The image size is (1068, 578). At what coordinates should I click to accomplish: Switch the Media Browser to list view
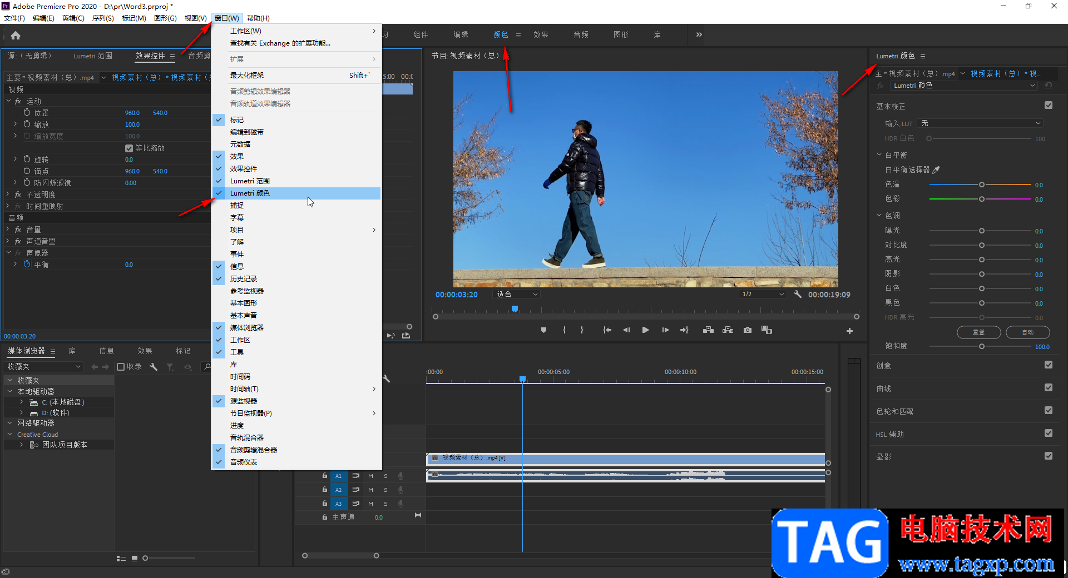point(121,559)
